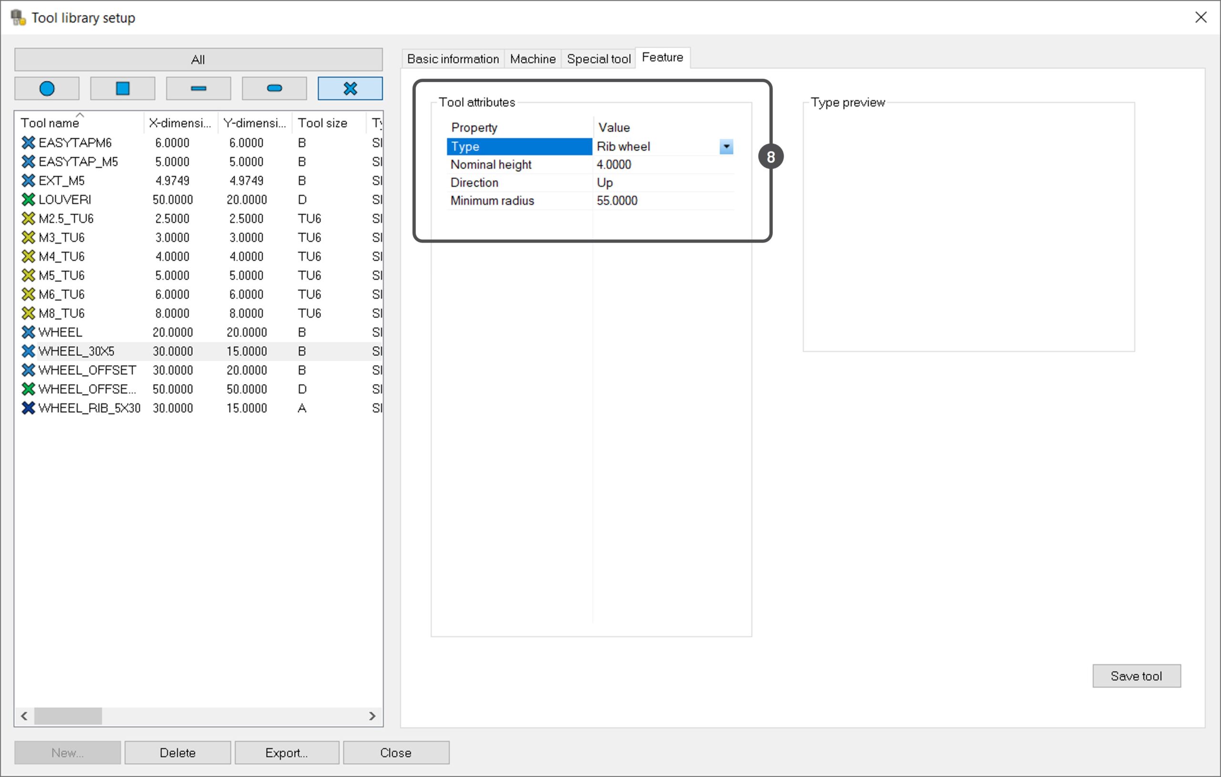
Task: Toggle the special tool X filter
Action: [x=350, y=89]
